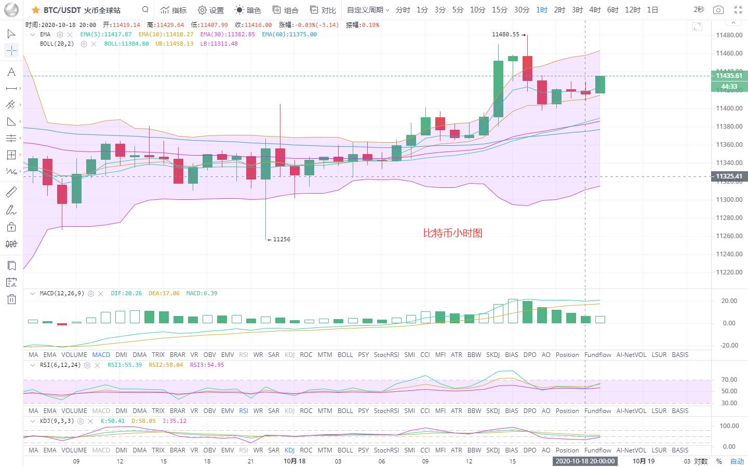The height and width of the screenshot is (467, 748).
Task: Switch to the 暗色 dark theme
Action: click(x=248, y=10)
